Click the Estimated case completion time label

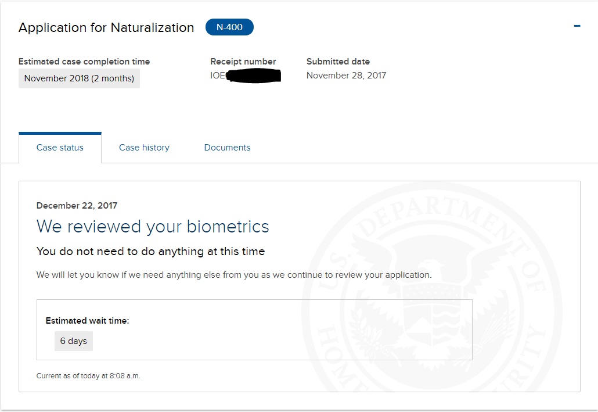click(x=84, y=62)
